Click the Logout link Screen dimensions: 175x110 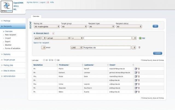coord(43,2)
